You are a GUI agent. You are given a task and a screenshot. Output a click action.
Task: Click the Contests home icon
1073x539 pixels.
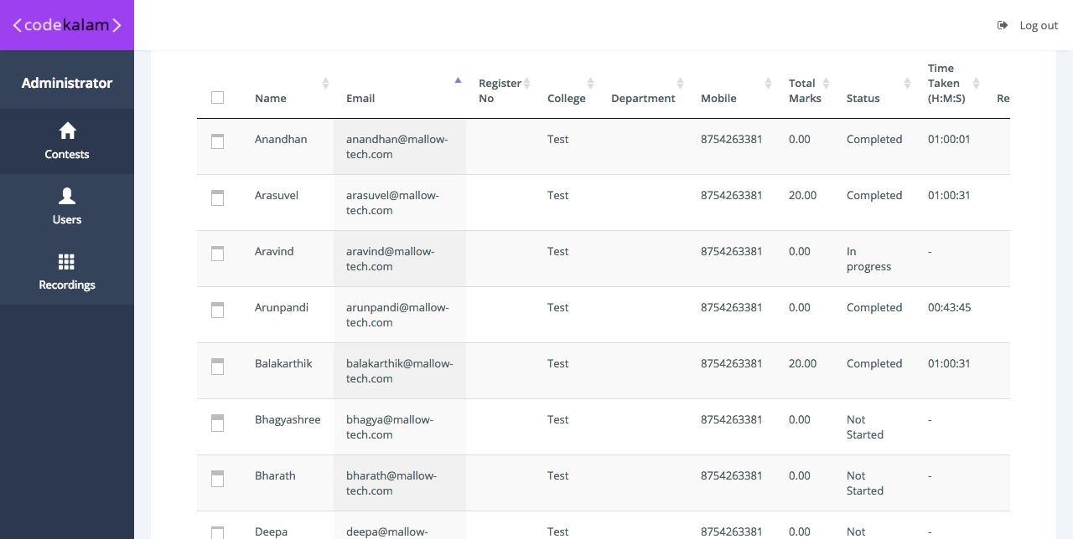67,131
